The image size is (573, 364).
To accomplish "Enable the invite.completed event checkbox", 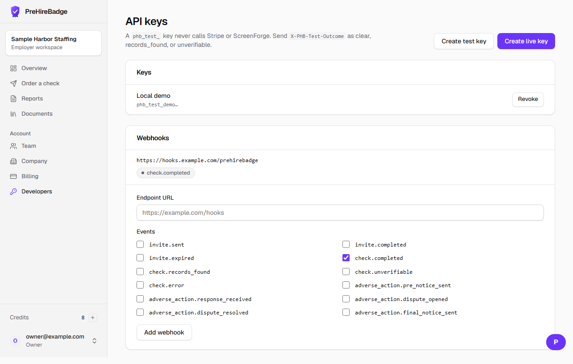I will [x=346, y=244].
